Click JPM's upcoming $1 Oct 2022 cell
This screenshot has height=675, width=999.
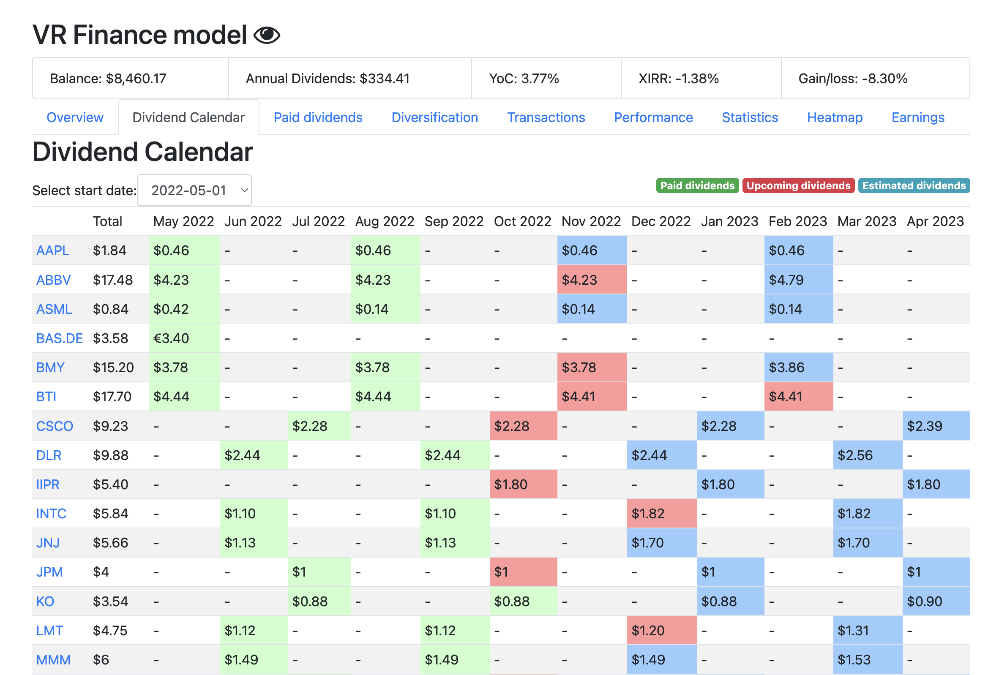[x=523, y=572]
